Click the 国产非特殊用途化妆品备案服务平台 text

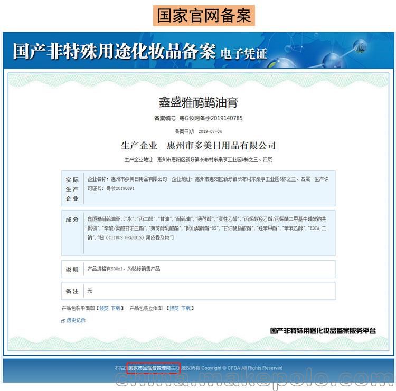tap(323, 331)
